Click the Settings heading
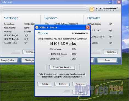Viewport: 129px width, 101px height. 11,18
